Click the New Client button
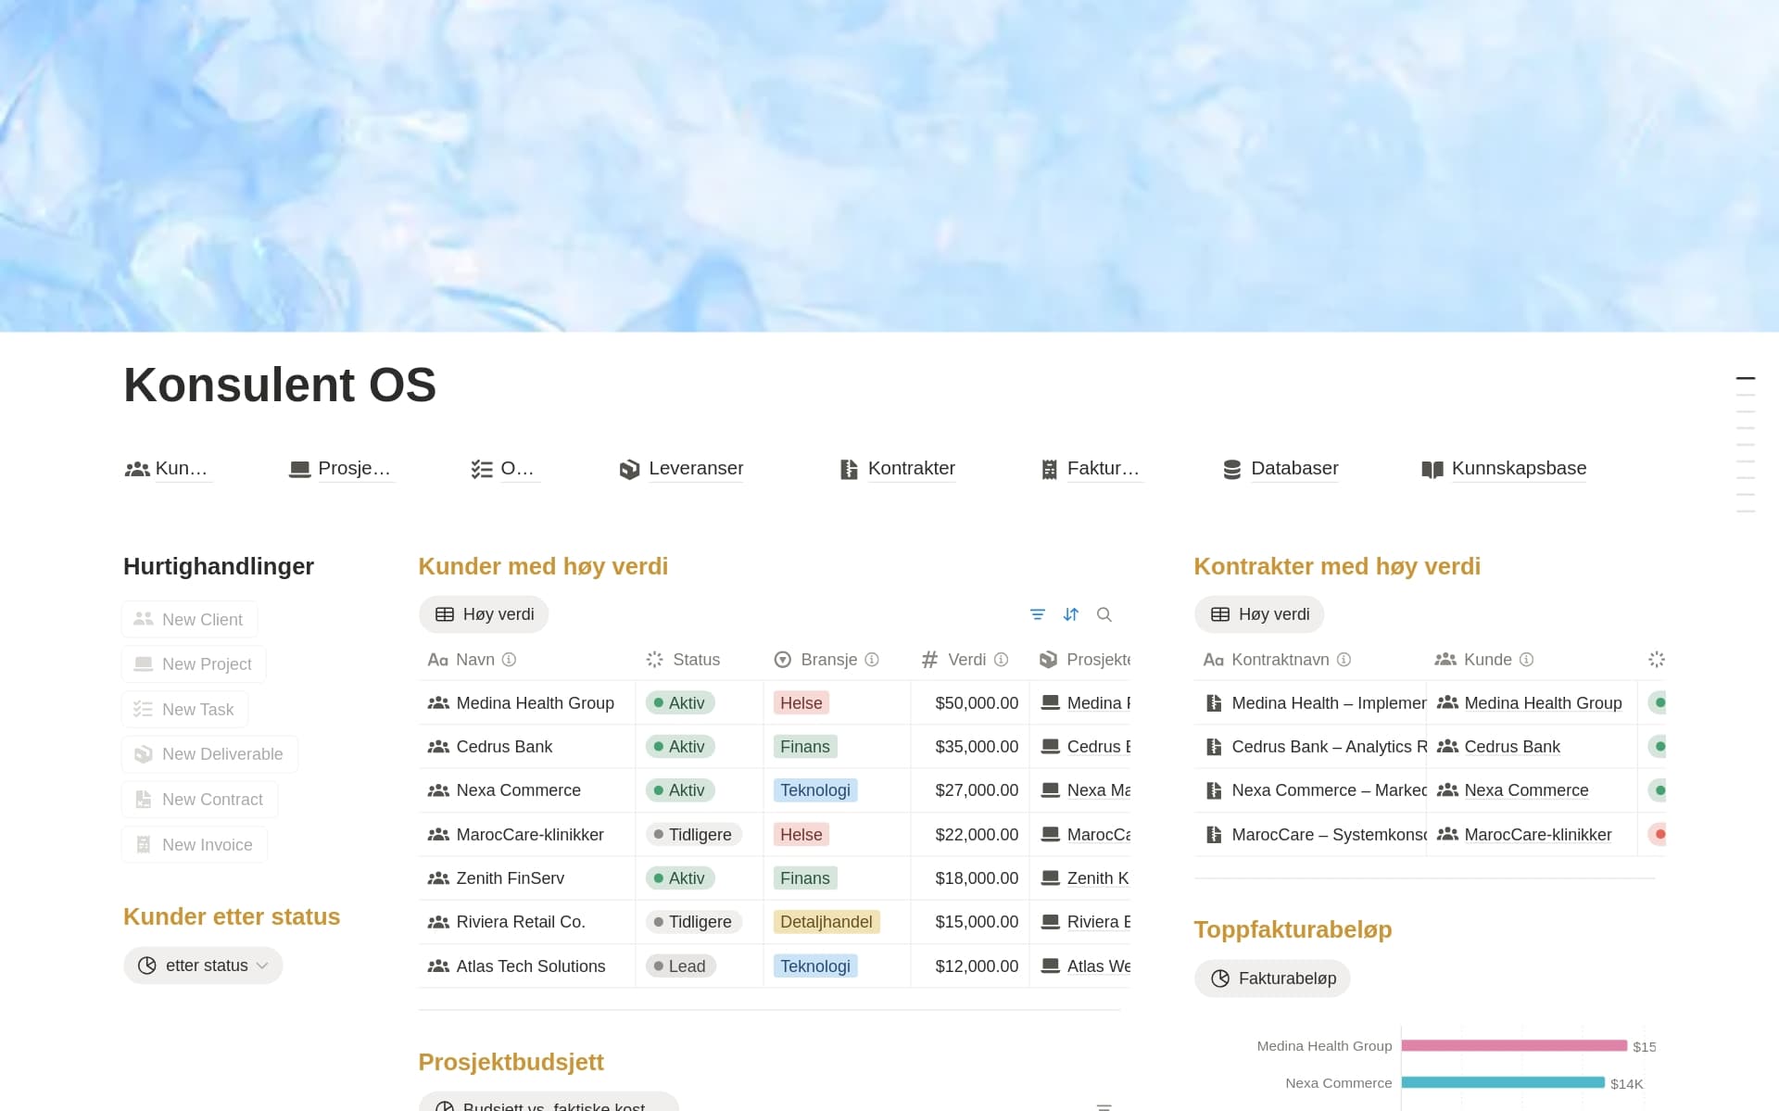 click(x=190, y=620)
